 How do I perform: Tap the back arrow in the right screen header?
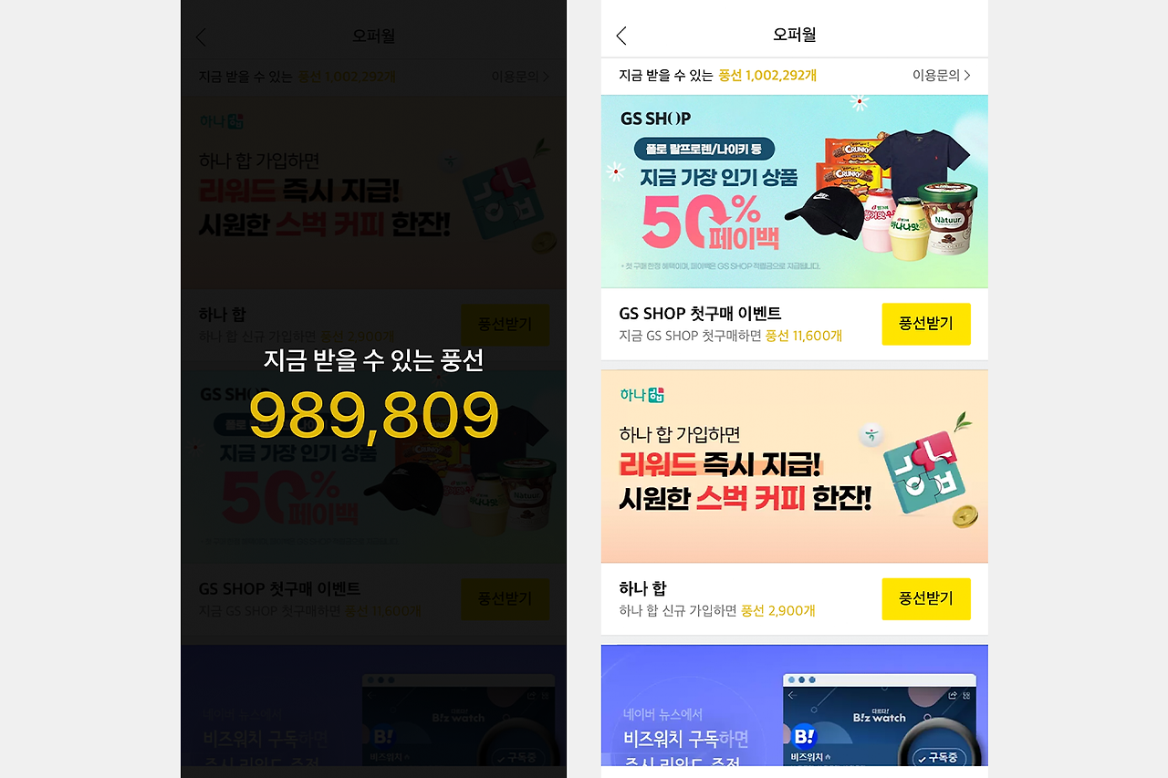point(621,36)
